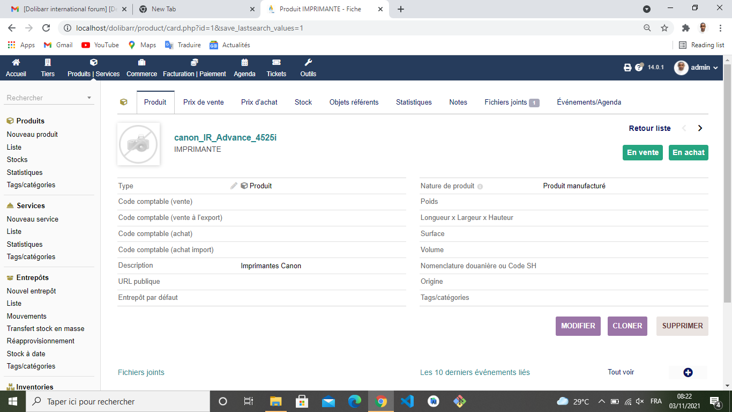Click the page vertical scrollbar

click(x=727, y=182)
